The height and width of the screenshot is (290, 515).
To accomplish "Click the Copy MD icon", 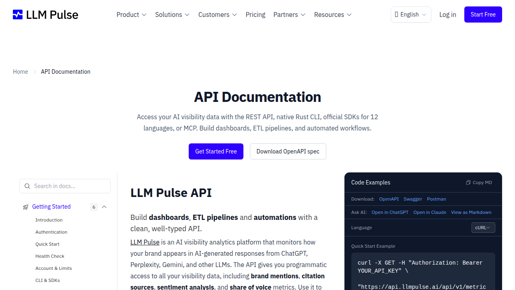I will (x=468, y=182).
